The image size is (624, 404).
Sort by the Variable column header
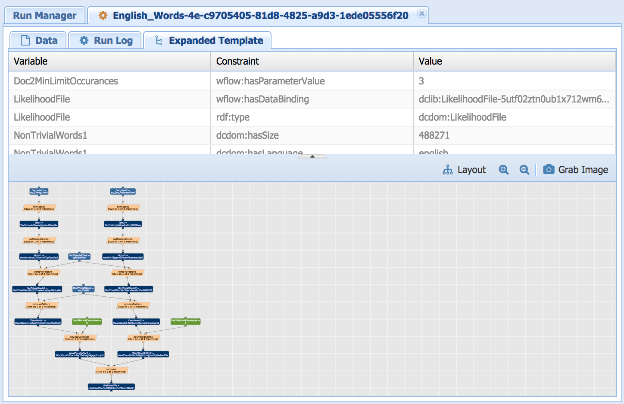[109, 61]
